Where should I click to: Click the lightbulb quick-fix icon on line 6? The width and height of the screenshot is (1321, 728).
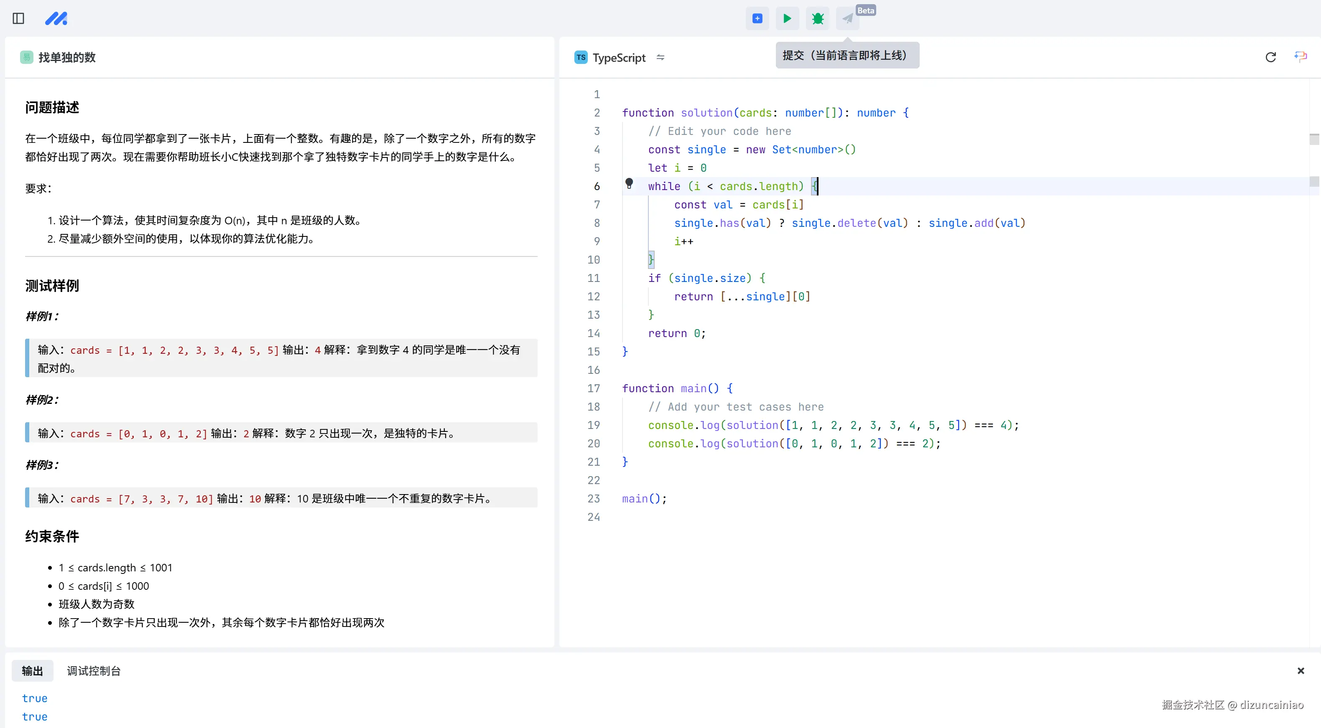629,183
